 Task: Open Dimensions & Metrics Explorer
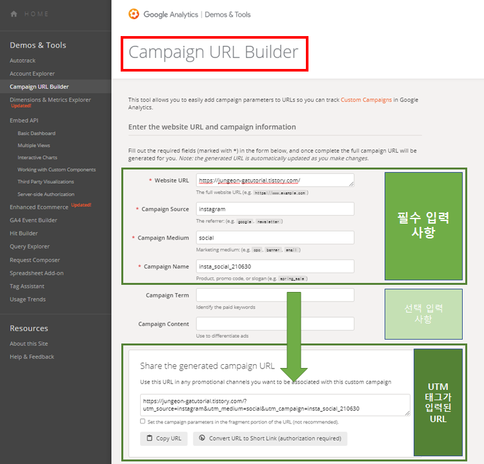tap(50, 100)
